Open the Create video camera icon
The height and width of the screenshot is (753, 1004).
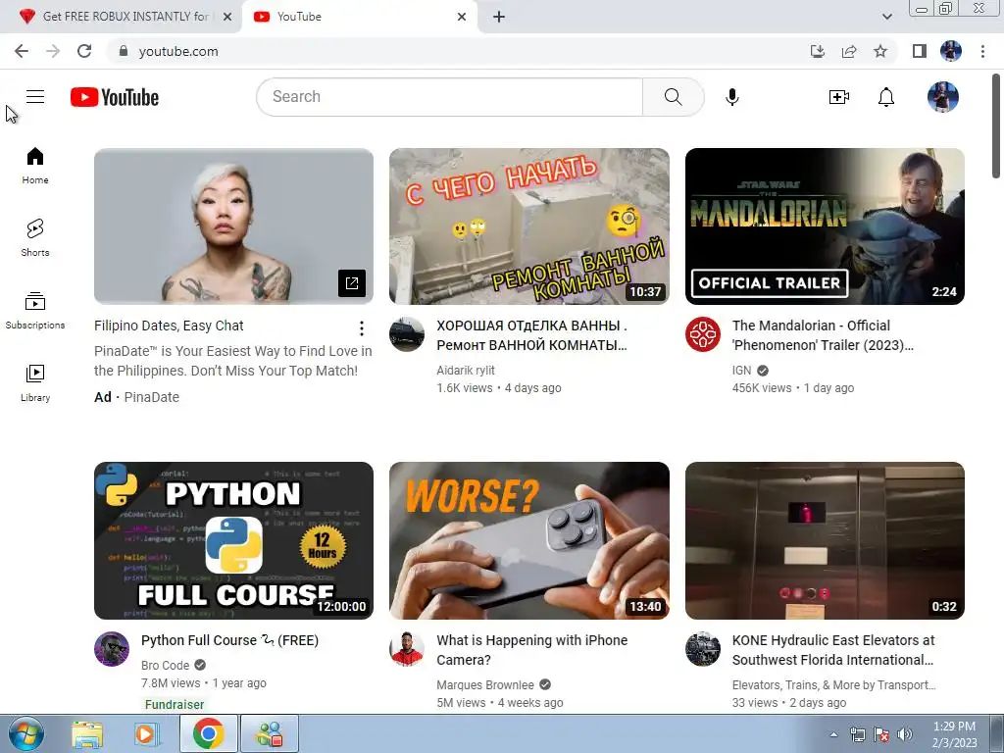pyautogui.click(x=839, y=97)
